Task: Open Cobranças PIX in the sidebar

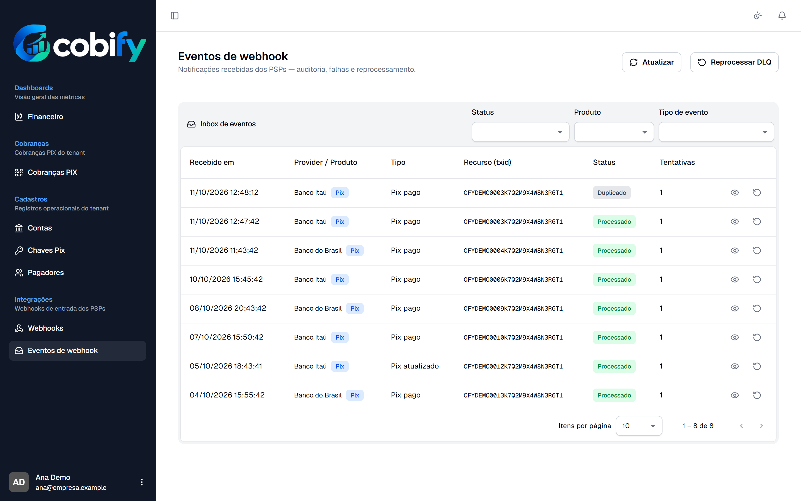Action: click(77, 172)
